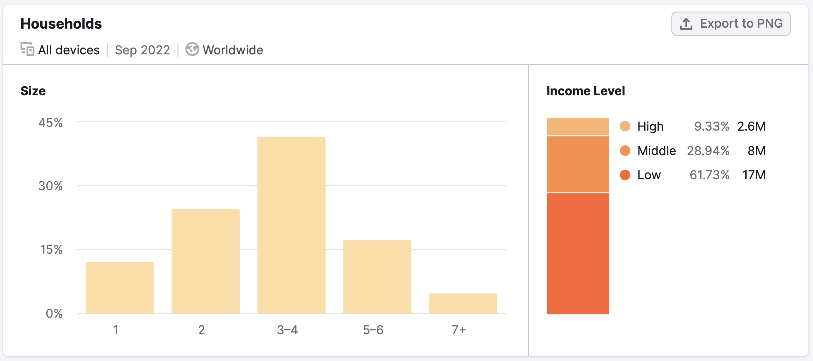This screenshot has height=361, width=813.
Task: Click the bar for household size 1
Action: click(x=120, y=288)
